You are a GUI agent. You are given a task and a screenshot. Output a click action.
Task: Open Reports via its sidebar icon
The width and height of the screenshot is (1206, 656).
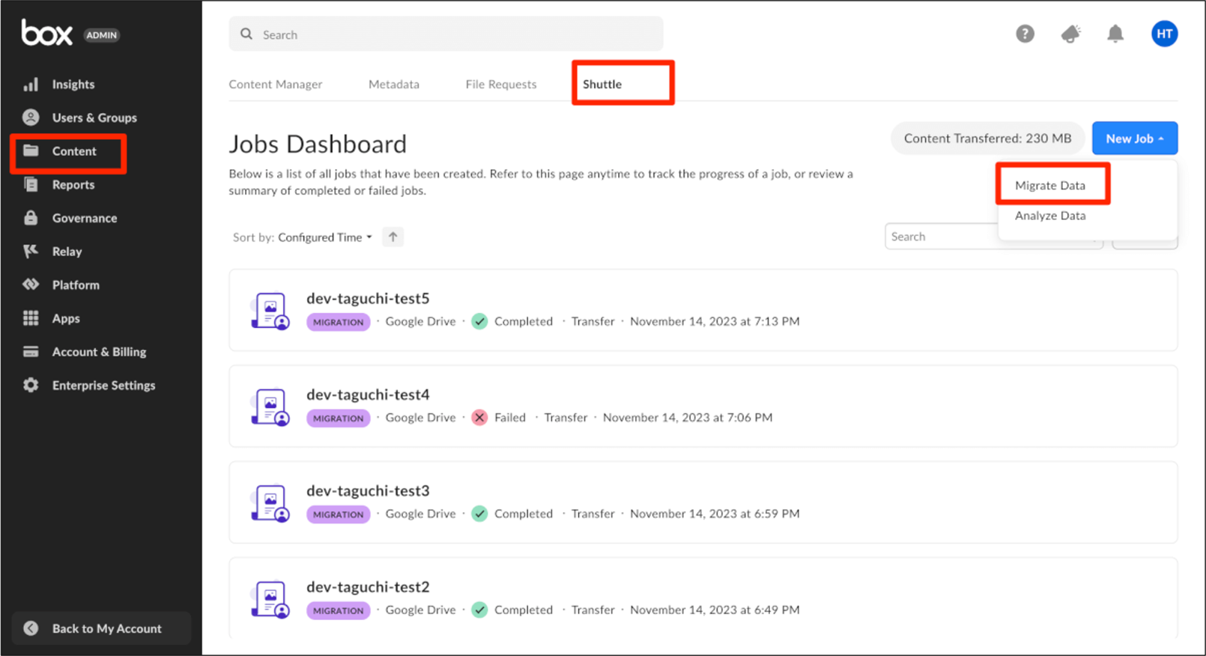click(x=30, y=184)
